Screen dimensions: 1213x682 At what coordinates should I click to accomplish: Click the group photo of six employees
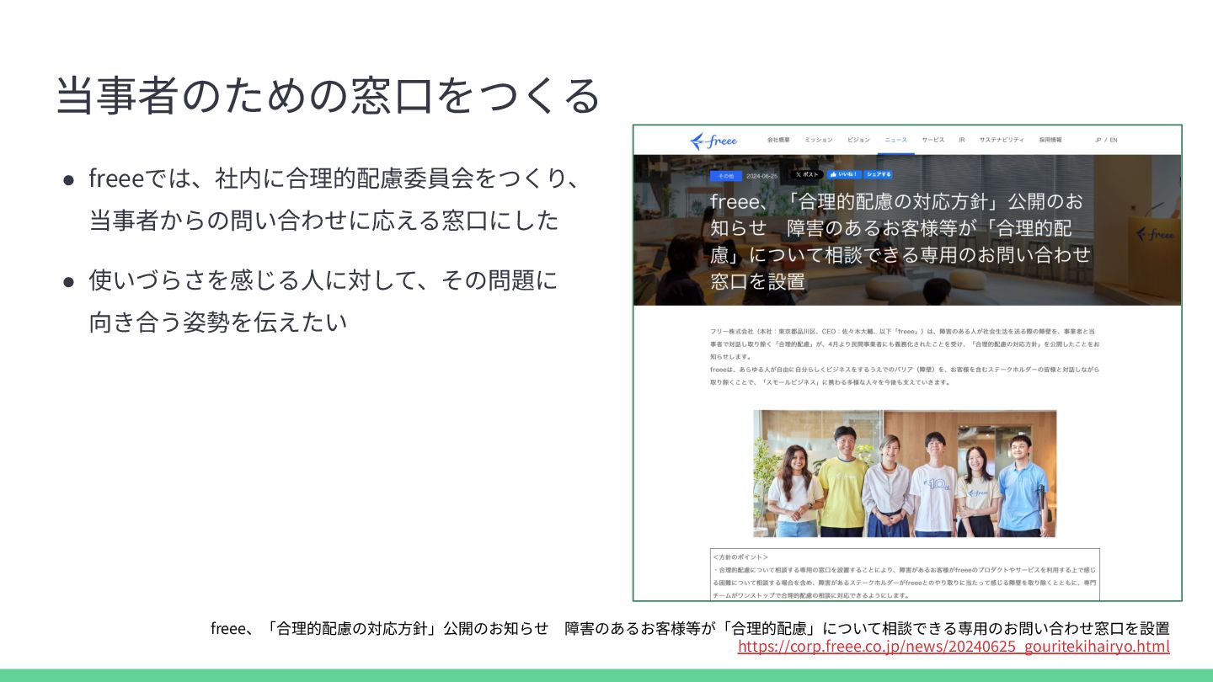[905, 473]
